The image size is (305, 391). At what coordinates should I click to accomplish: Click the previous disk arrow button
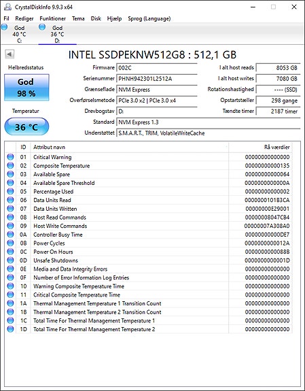[10, 54]
